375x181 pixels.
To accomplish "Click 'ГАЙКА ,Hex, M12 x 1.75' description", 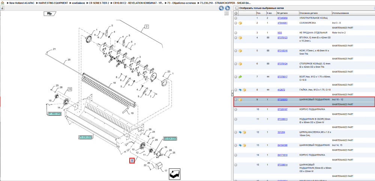I will [x=315, y=90].
